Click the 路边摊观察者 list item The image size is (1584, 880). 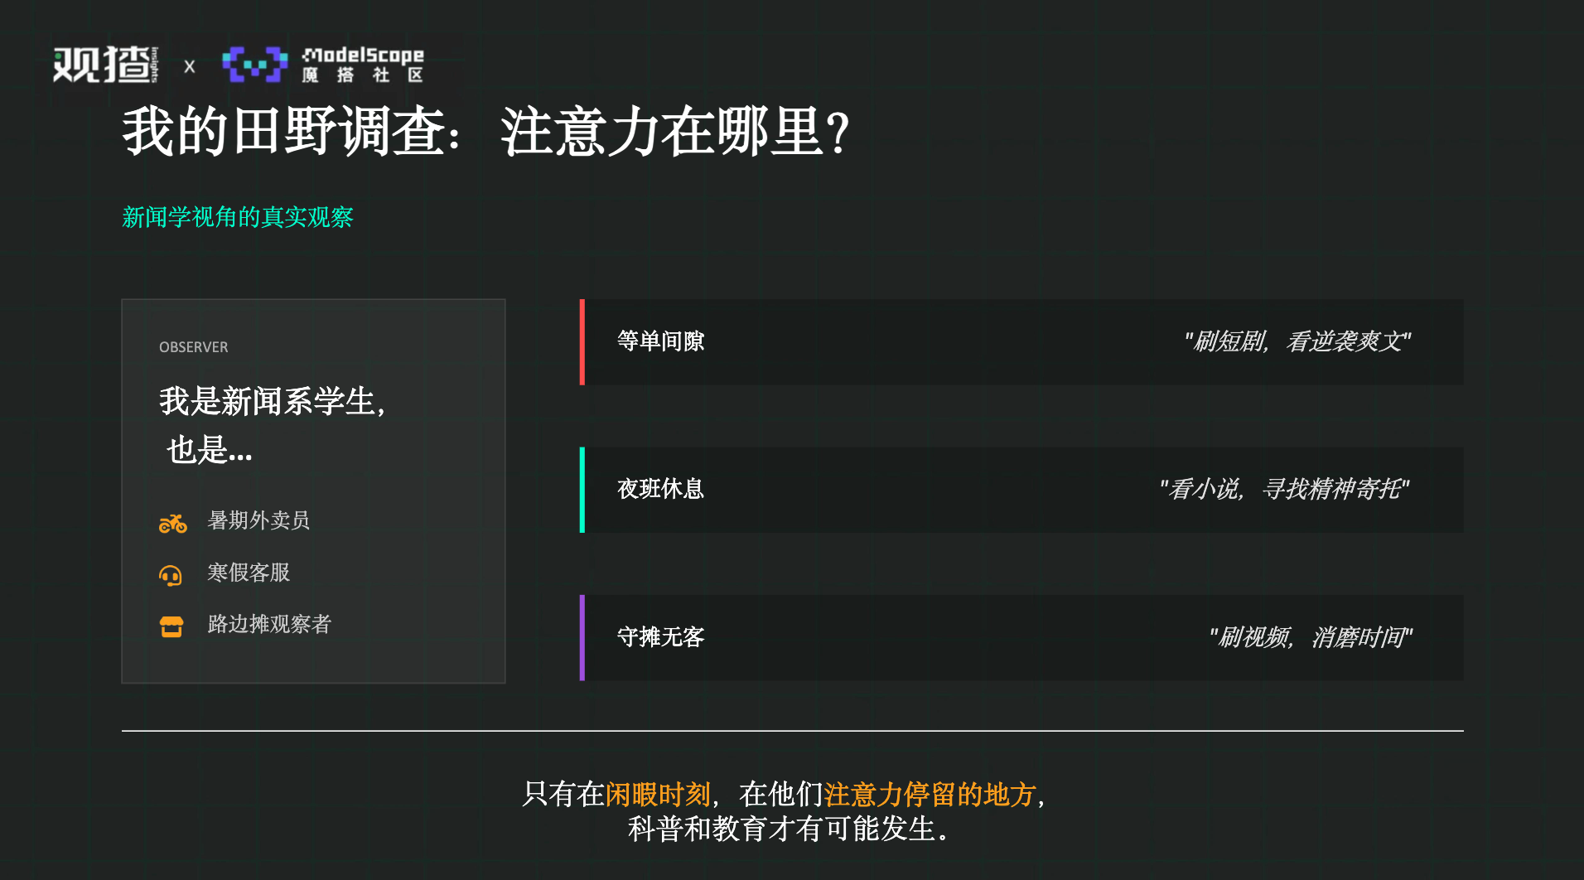point(269,624)
